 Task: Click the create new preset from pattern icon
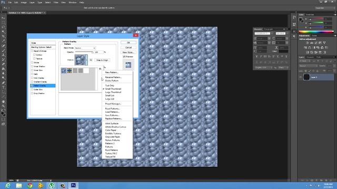(x=91, y=60)
